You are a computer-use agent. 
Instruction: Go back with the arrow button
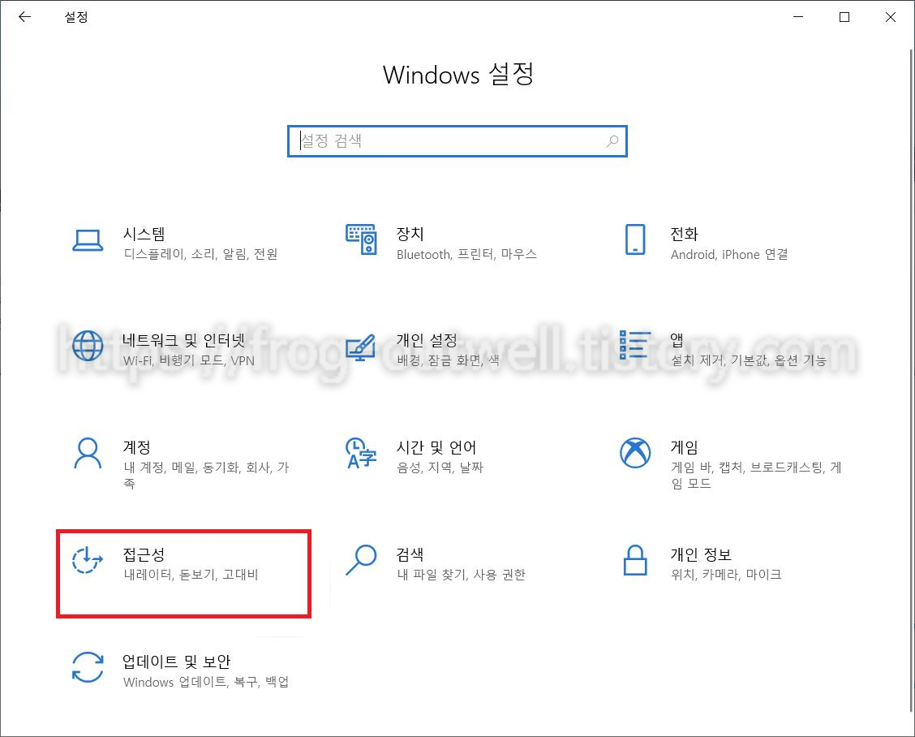pyautogui.click(x=24, y=17)
